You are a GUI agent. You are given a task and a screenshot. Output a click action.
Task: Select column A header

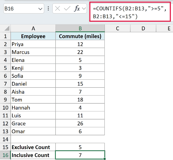click(x=33, y=28)
